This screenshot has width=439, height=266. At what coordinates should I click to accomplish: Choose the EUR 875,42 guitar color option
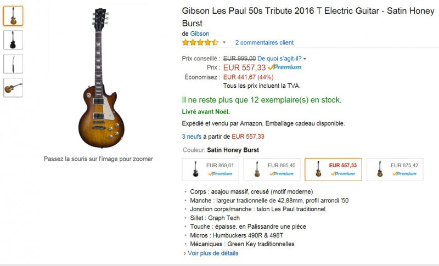(x=395, y=169)
